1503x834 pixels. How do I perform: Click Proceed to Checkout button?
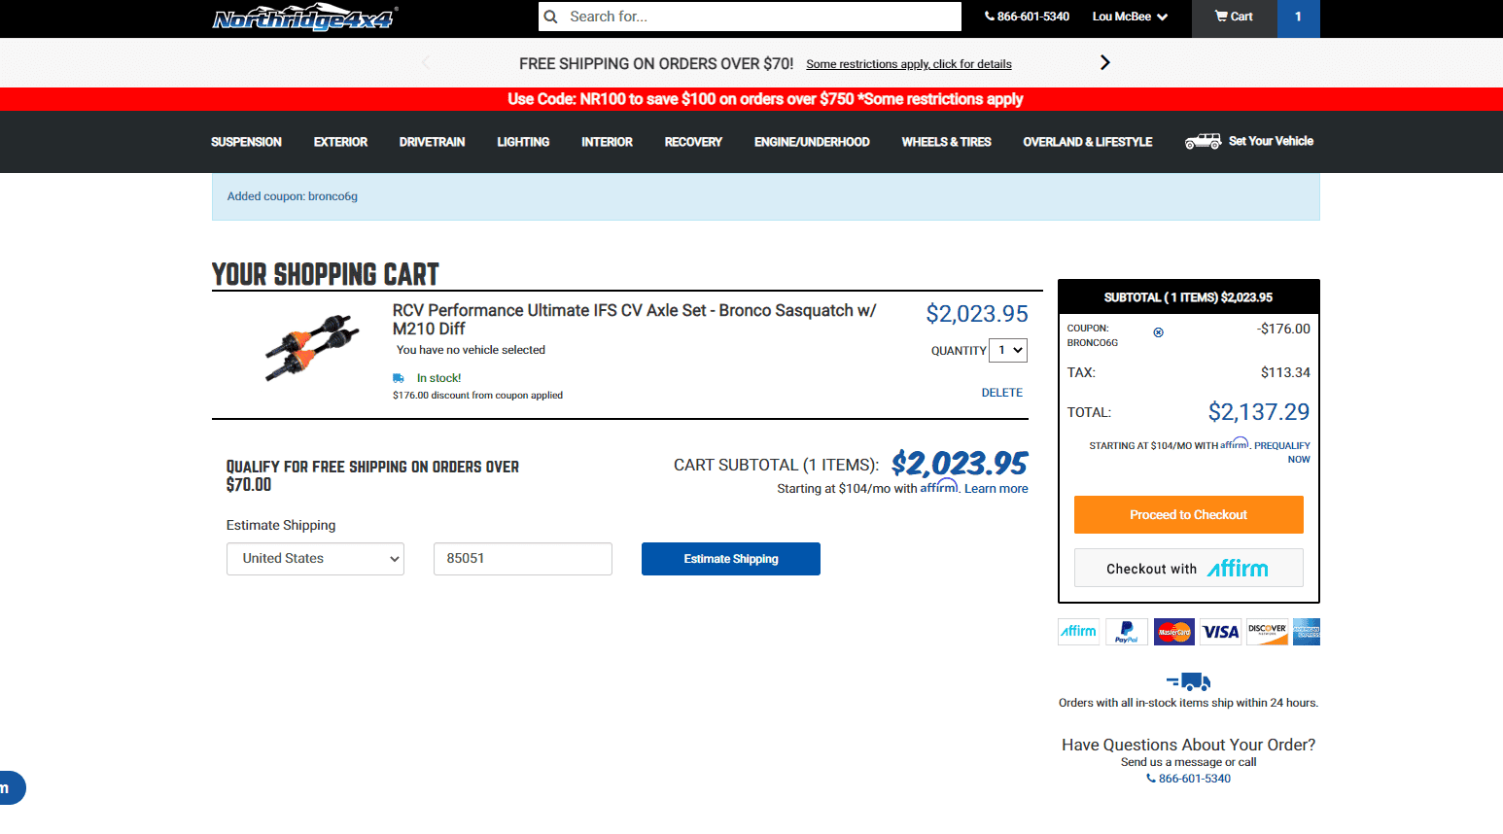[x=1188, y=515]
